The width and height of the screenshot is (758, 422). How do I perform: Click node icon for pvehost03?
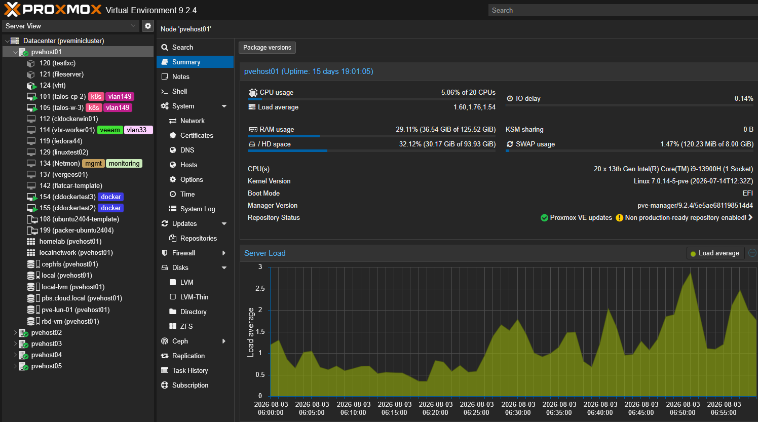click(x=23, y=344)
